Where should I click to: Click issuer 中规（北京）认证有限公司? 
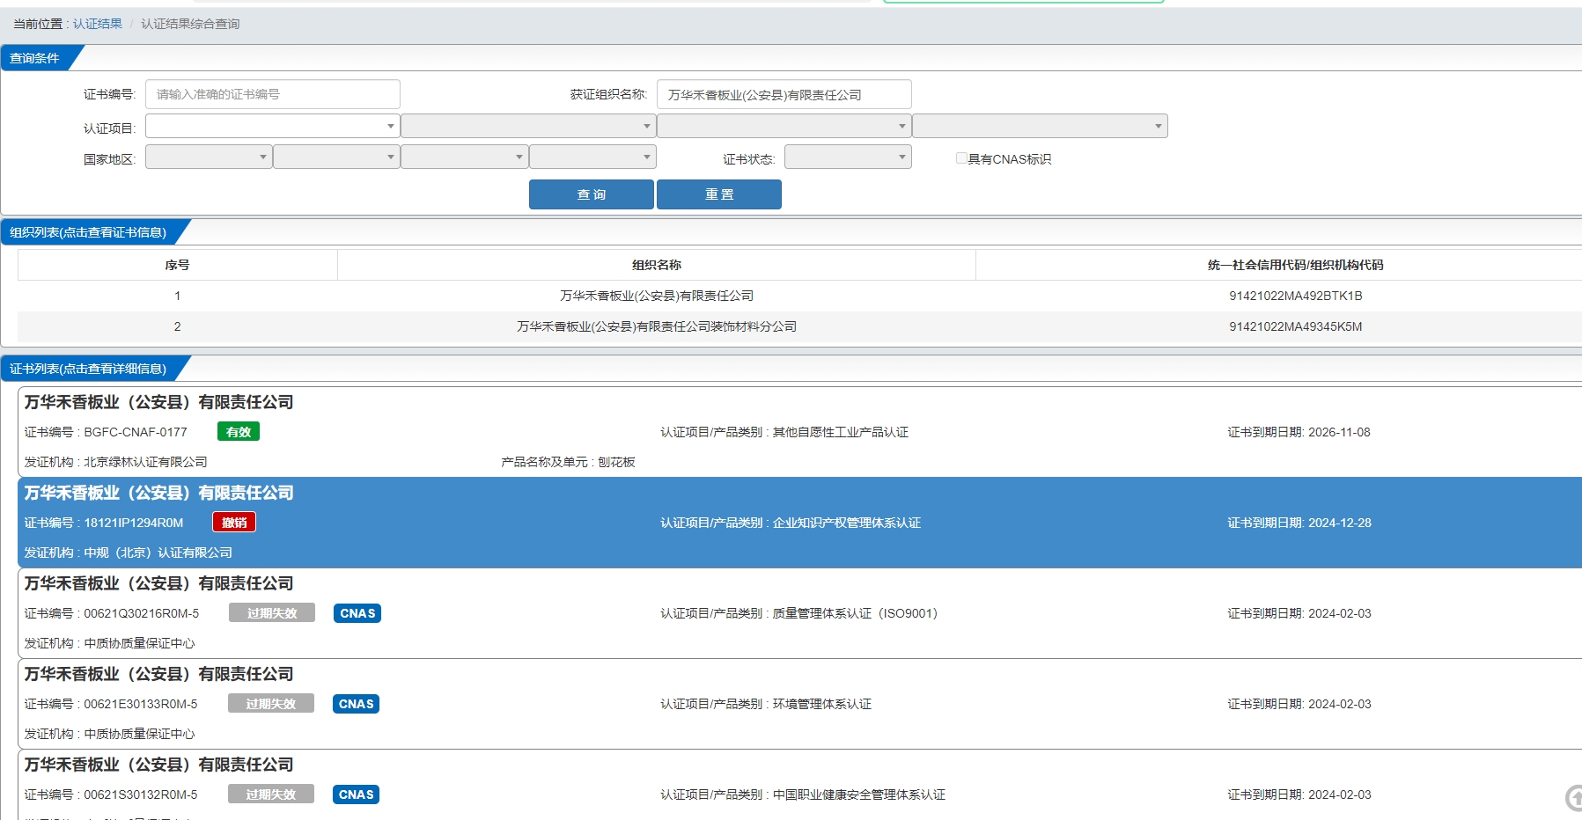tap(158, 553)
